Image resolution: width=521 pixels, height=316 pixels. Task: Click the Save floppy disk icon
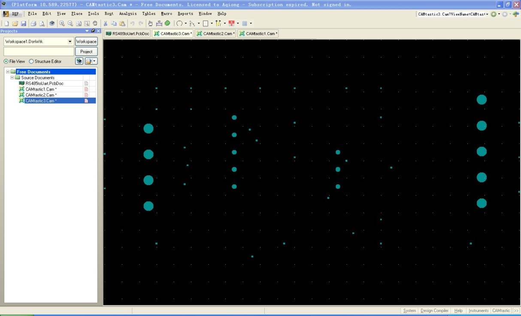(x=24, y=23)
